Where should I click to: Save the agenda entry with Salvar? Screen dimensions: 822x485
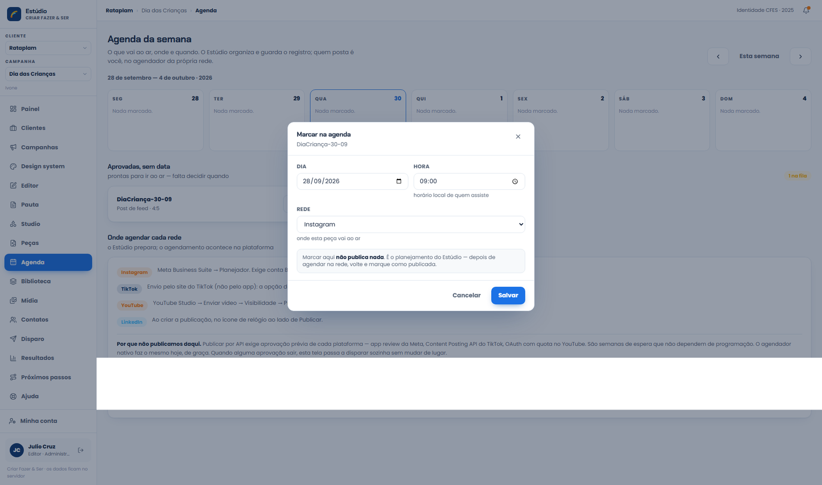coord(508,296)
